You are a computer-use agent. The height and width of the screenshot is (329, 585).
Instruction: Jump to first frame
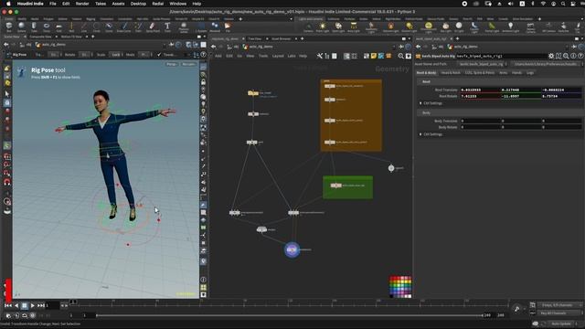pyautogui.click(x=8, y=305)
